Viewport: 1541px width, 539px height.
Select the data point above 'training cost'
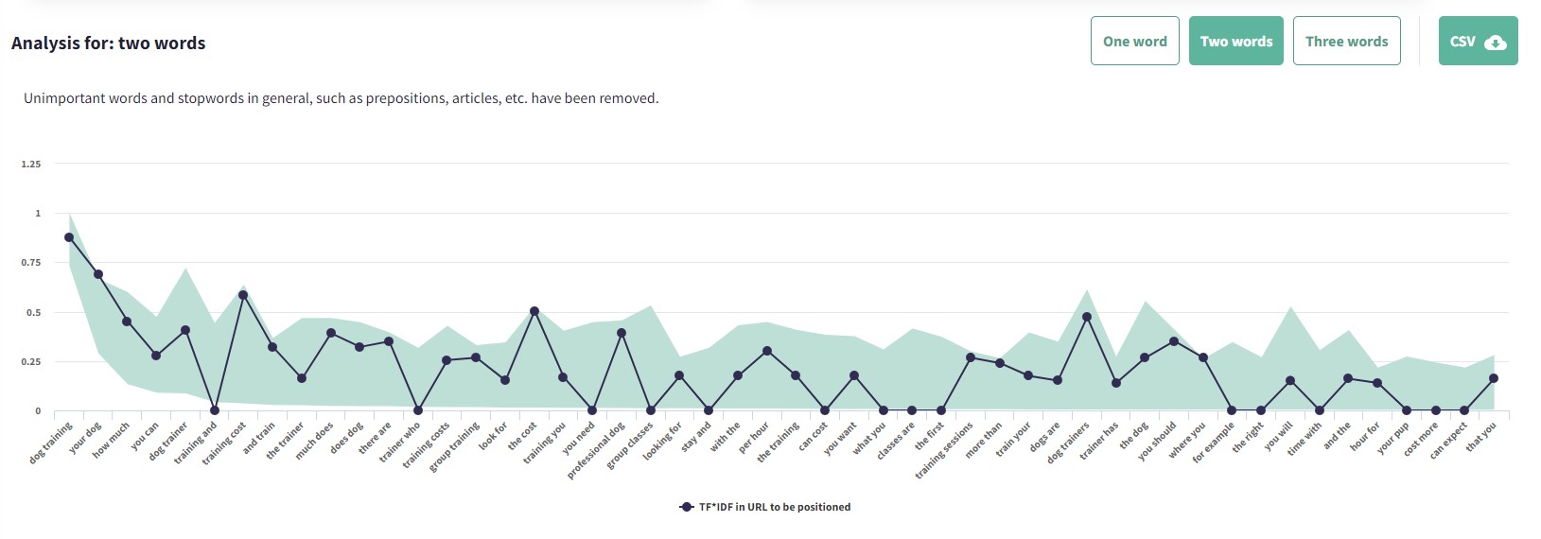(243, 295)
